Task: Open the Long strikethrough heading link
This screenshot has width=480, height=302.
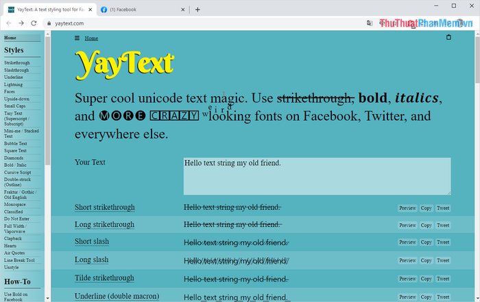Action: coord(104,224)
